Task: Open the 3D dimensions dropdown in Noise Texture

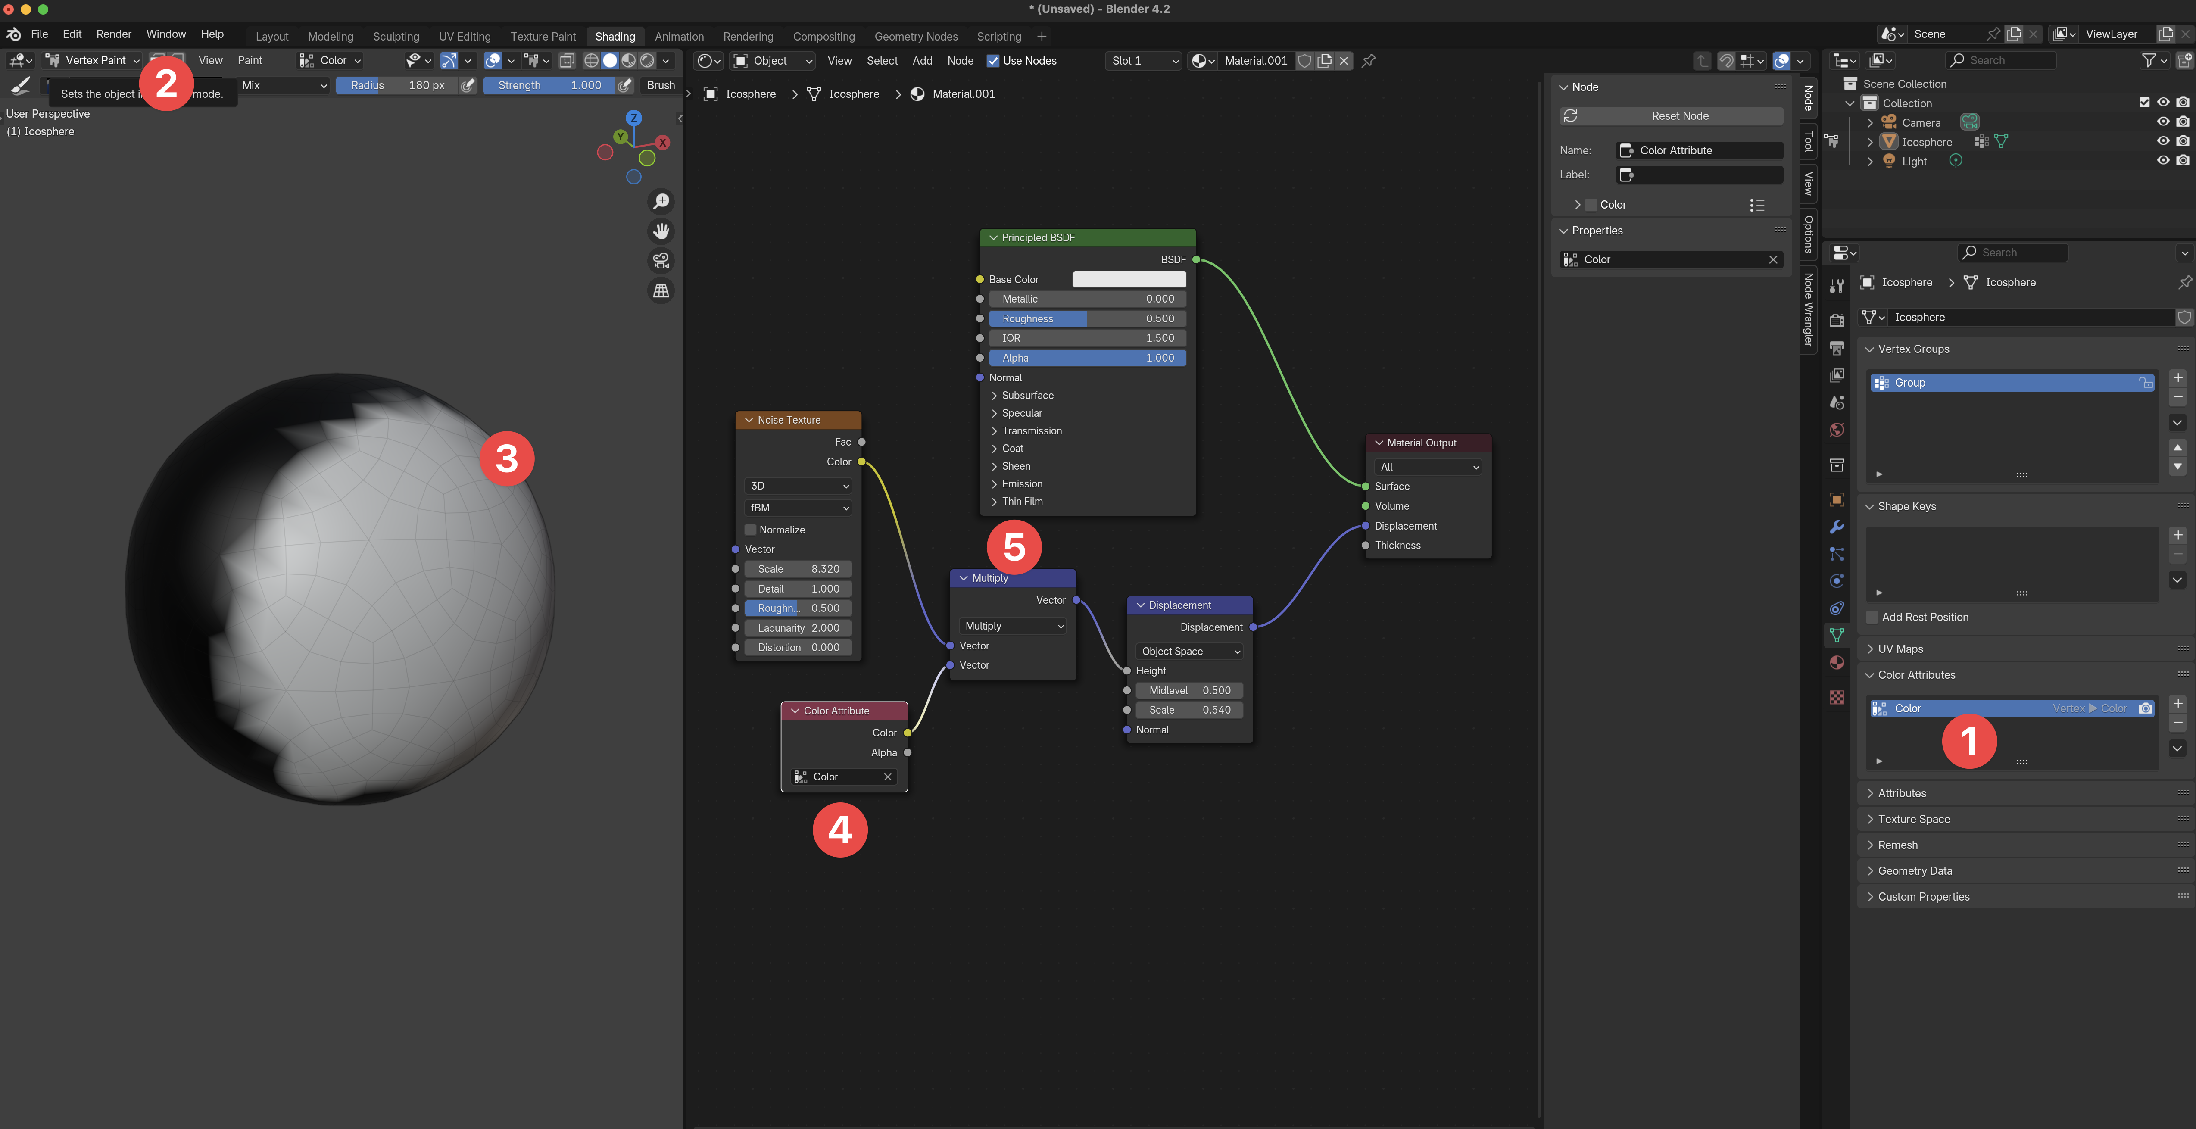Action: pos(798,485)
